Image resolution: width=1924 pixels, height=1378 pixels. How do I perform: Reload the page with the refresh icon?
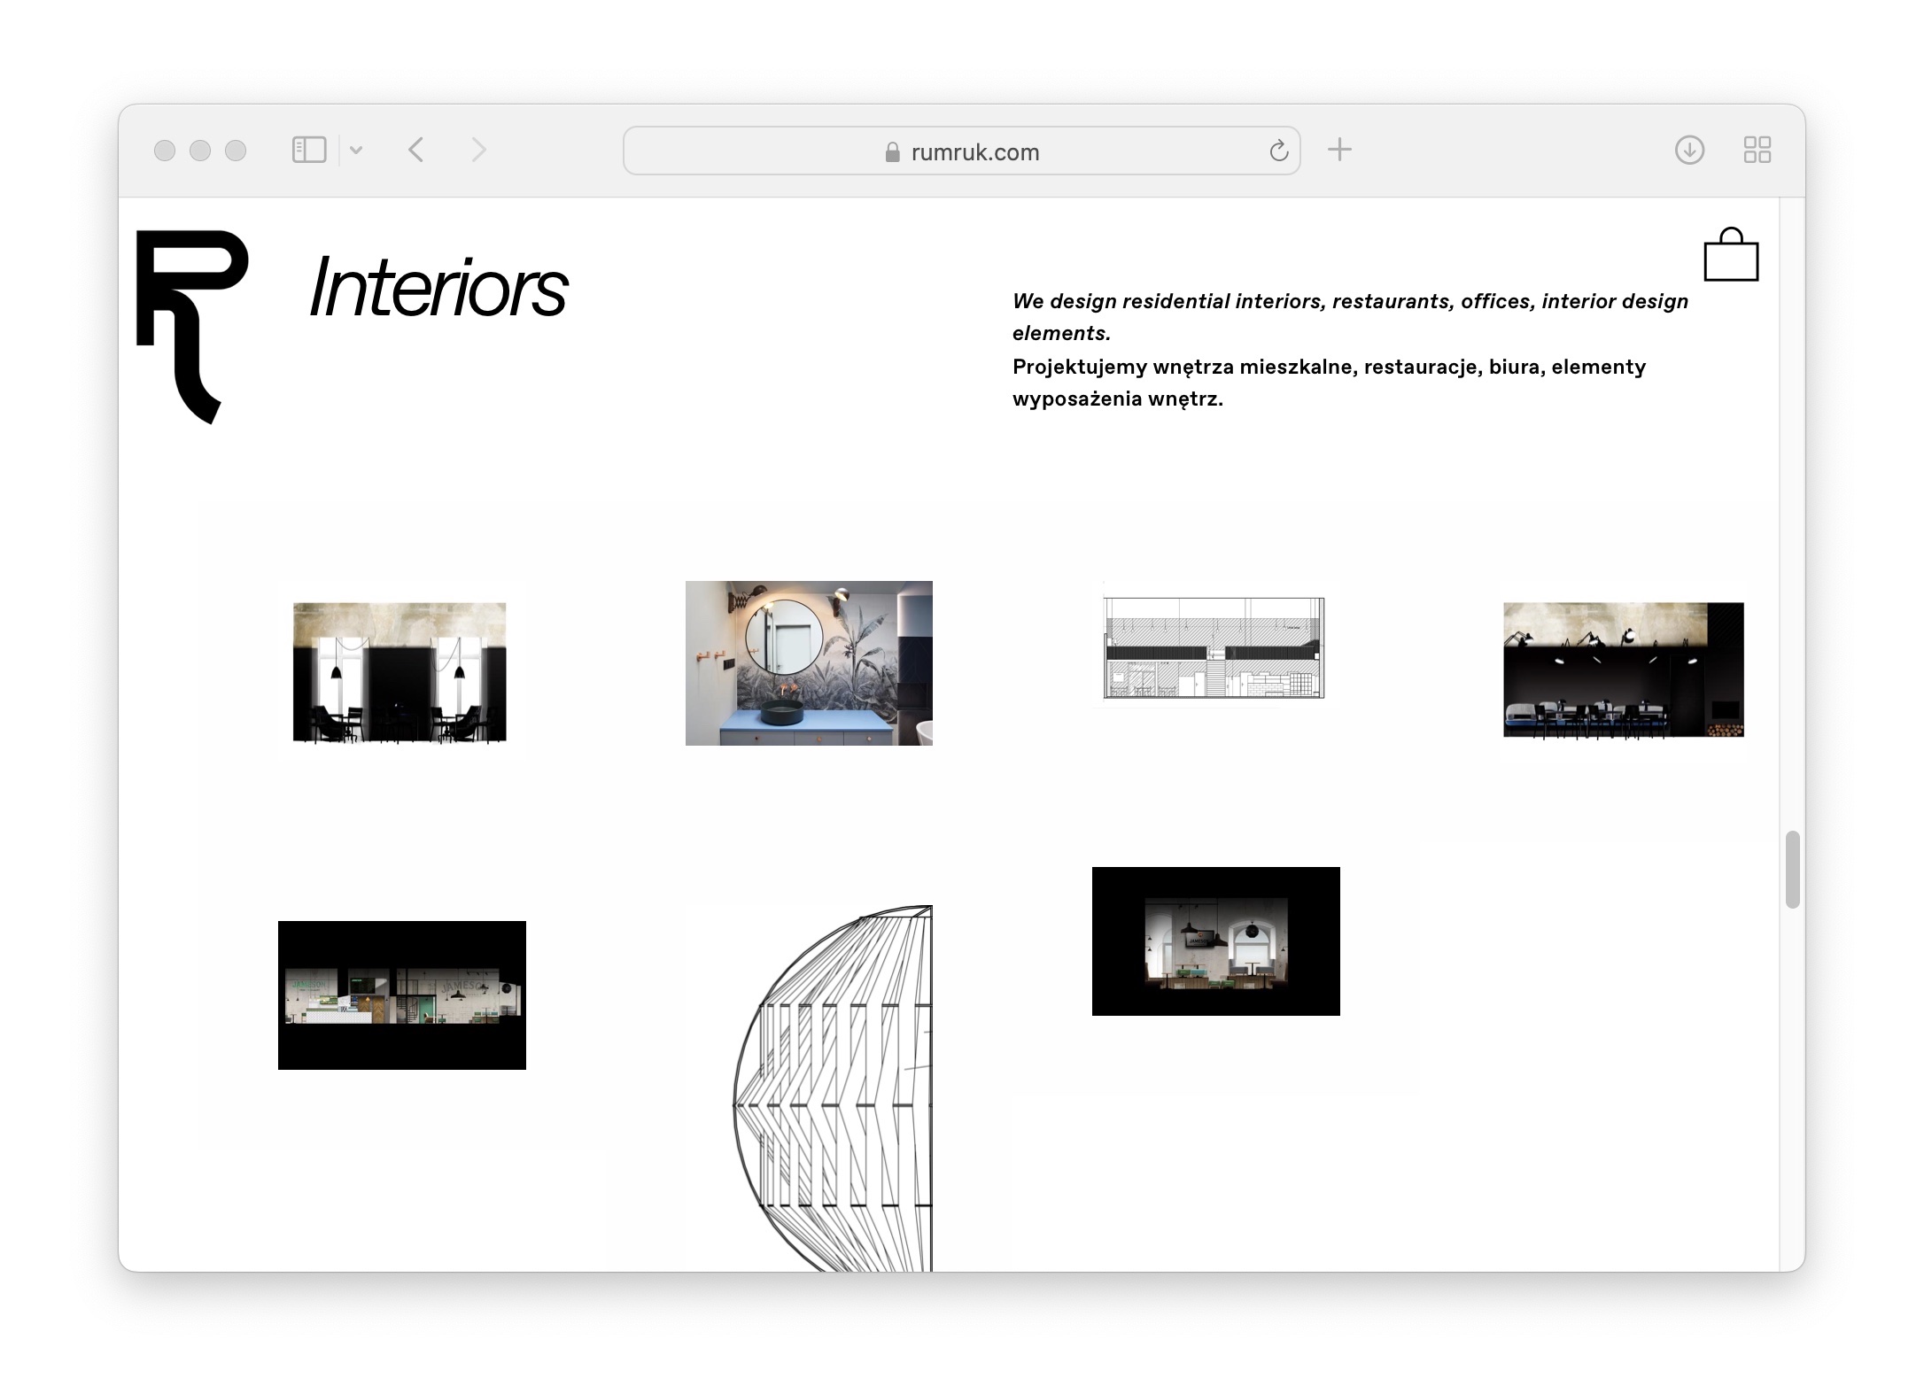click(1278, 151)
